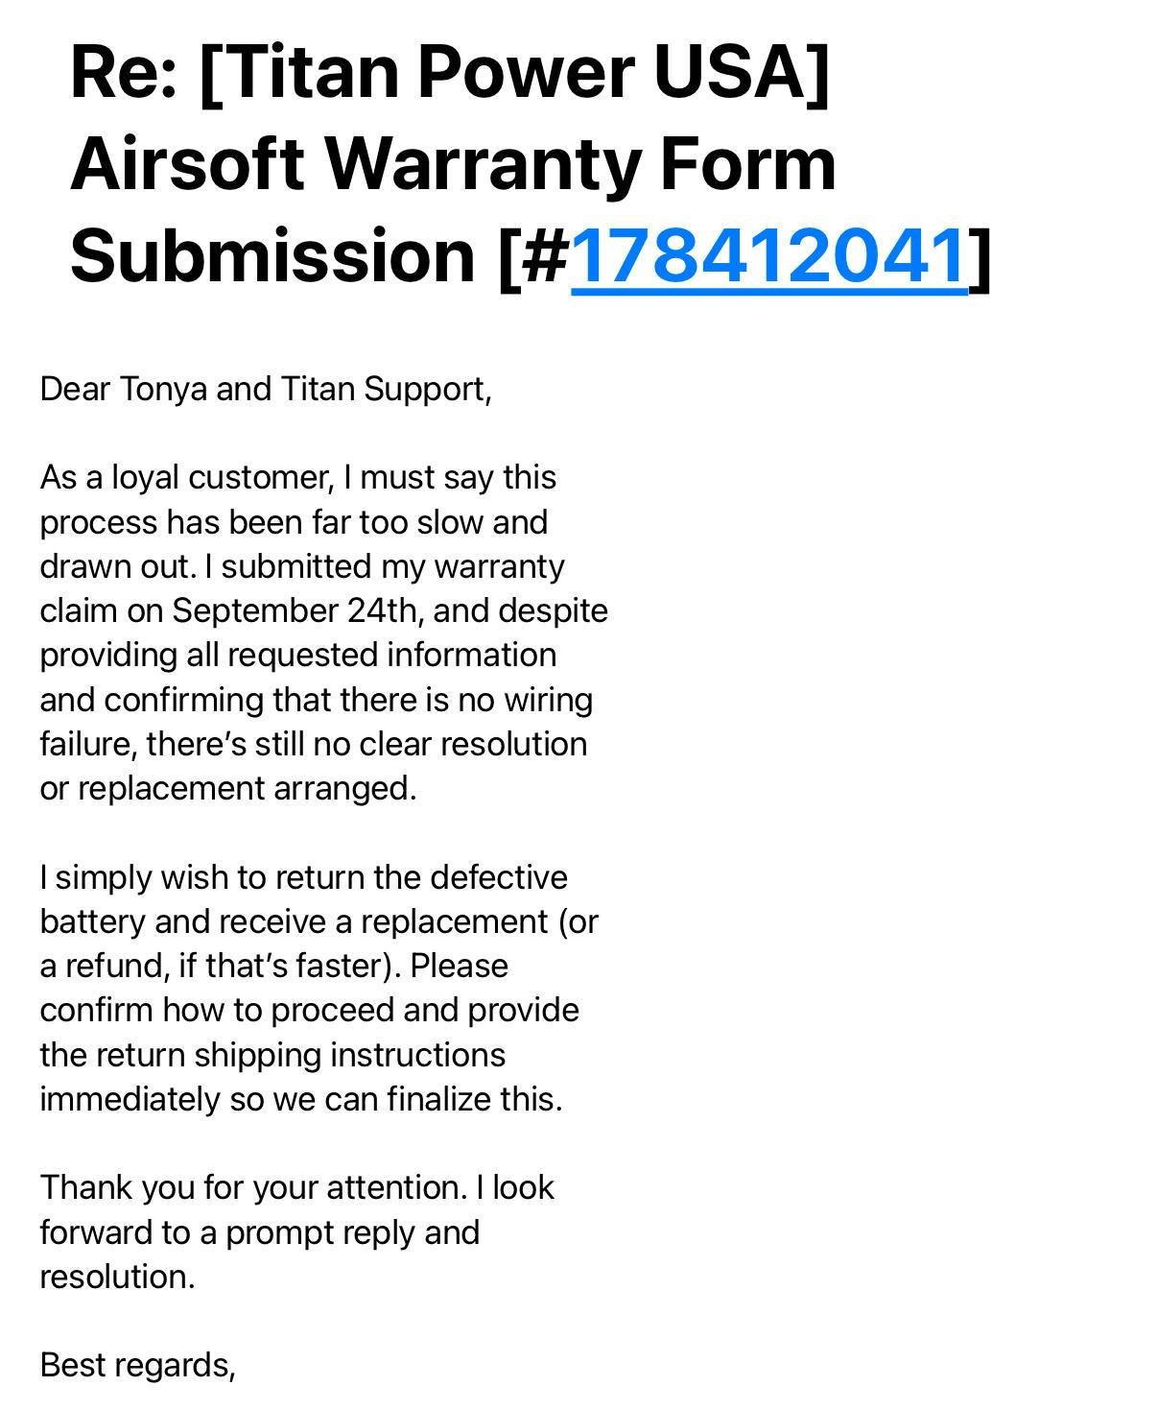
Task: Click the phrase 'a refund, if that's faster'
Action: (216, 966)
